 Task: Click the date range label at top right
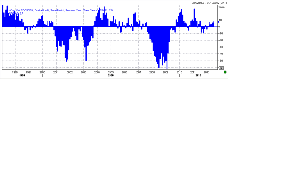pos(209,3)
